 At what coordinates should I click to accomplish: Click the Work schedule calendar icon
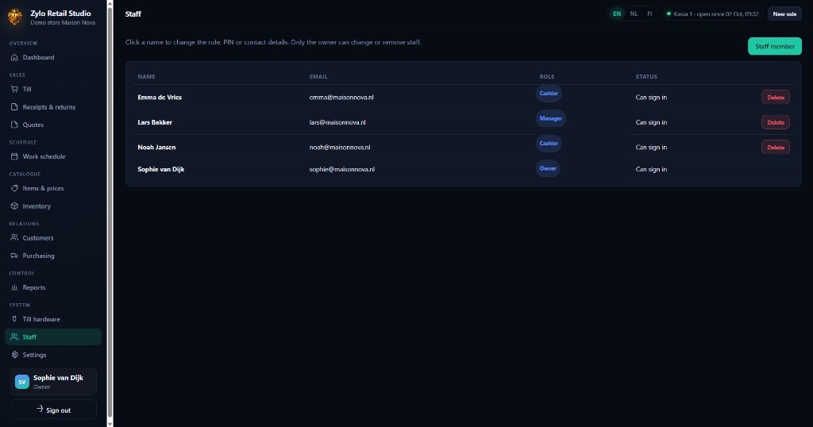click(14, 156)
